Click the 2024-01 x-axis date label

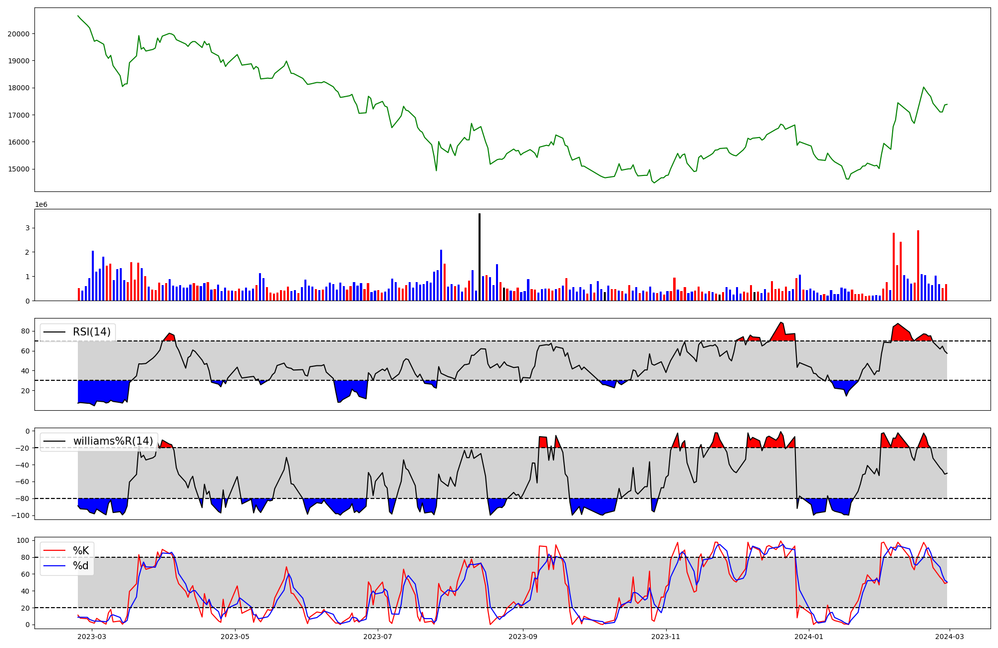[808, 637]
